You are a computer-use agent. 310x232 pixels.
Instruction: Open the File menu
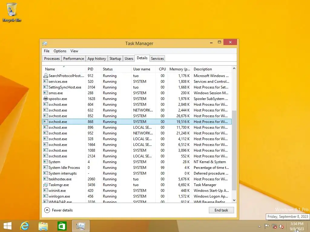[47, 51]
